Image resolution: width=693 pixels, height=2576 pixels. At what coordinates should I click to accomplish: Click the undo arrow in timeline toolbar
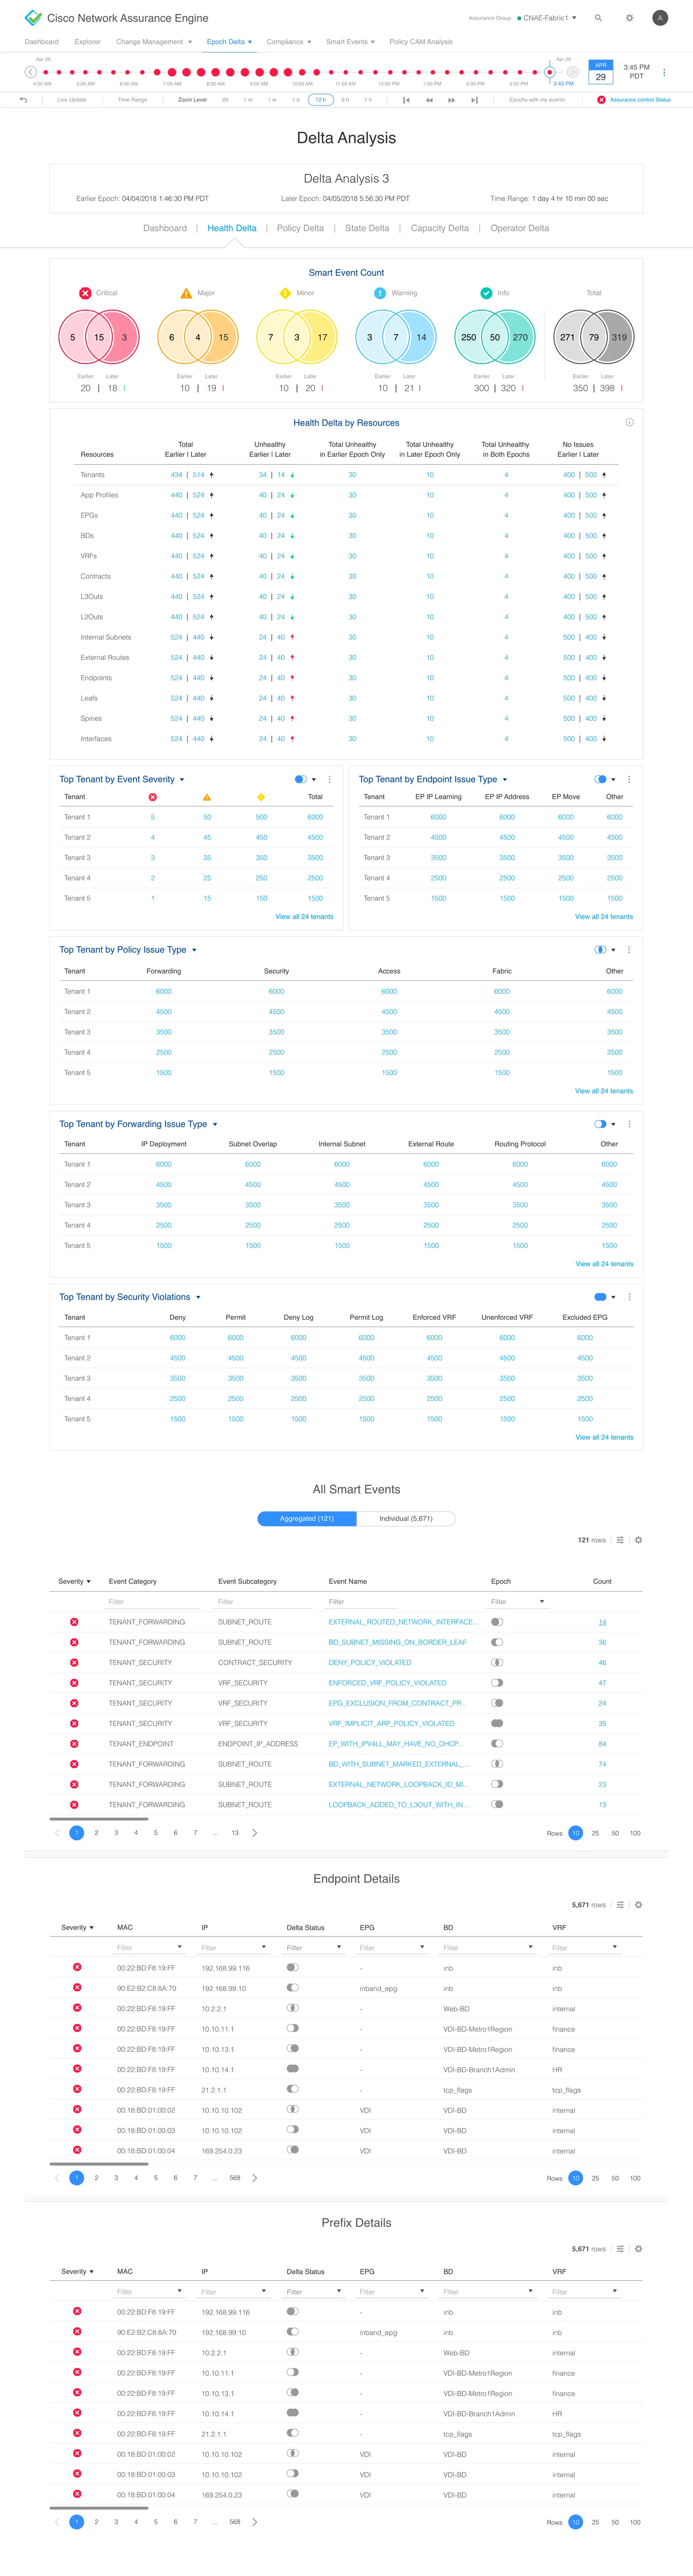click(24, 100)
